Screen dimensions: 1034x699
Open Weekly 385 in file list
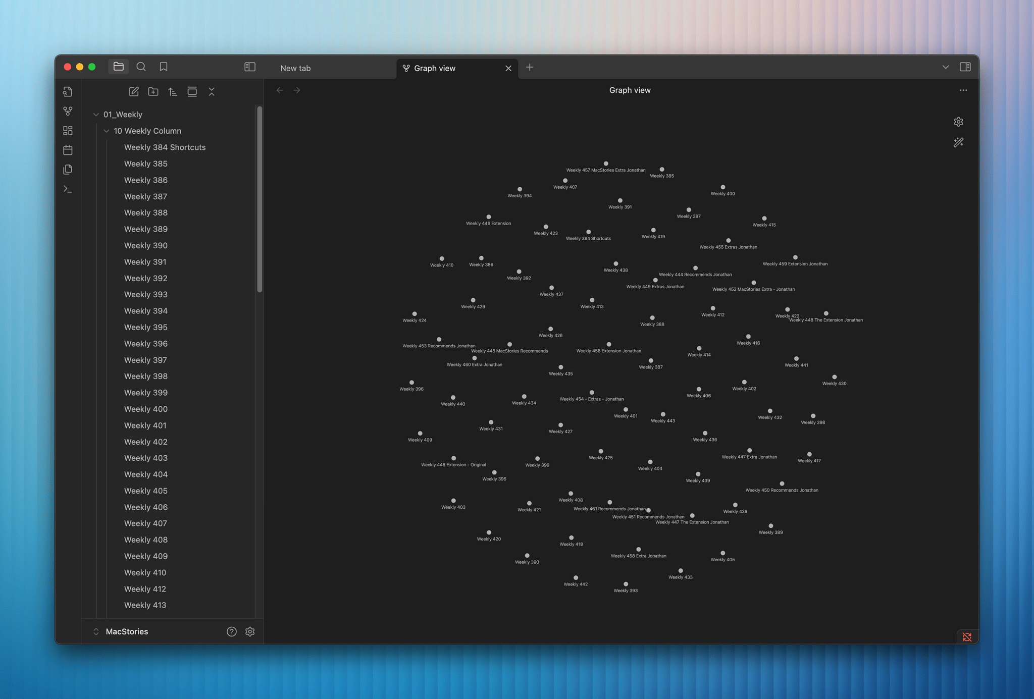[x=145, y=164]
